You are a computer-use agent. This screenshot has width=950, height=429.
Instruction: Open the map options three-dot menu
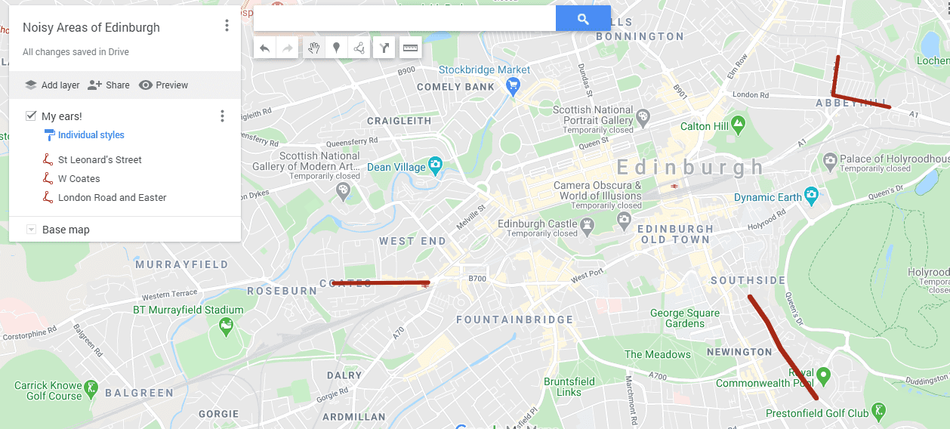coord(227,26)
